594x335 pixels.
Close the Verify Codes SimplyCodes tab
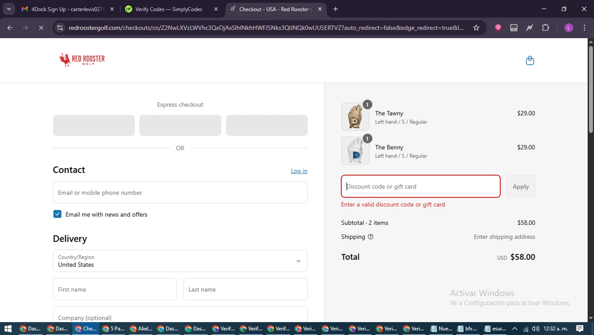(x=216, y=9)
